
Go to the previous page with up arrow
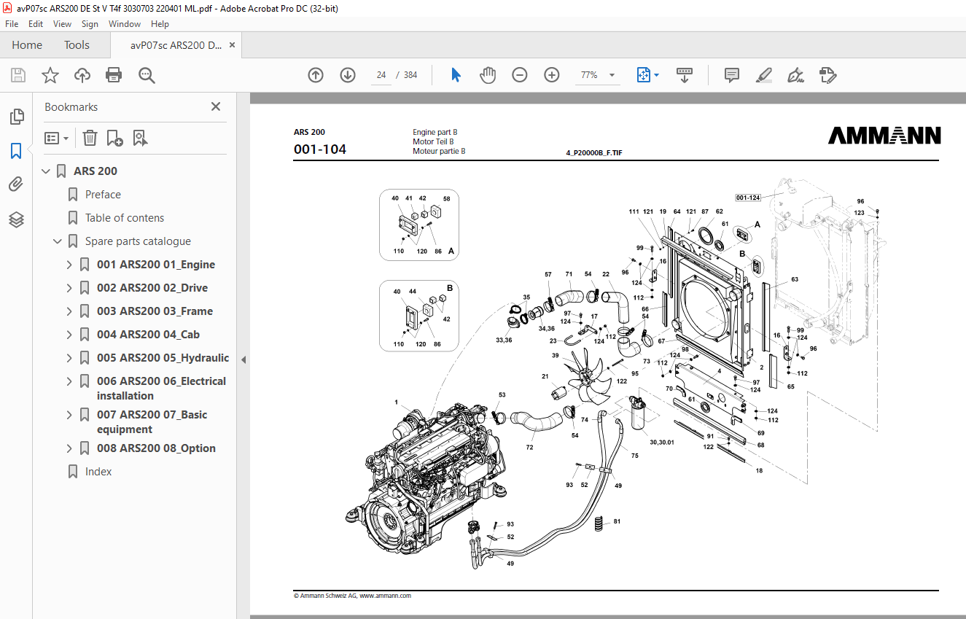pyautogui.click(x=316, y=75)
